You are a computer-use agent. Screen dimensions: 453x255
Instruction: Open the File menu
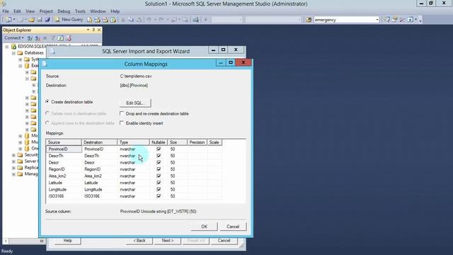(6, 11)
